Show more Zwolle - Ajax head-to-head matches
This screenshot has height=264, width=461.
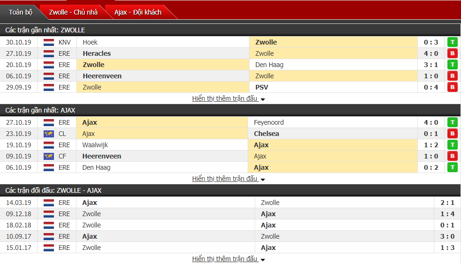pos(225,259)
